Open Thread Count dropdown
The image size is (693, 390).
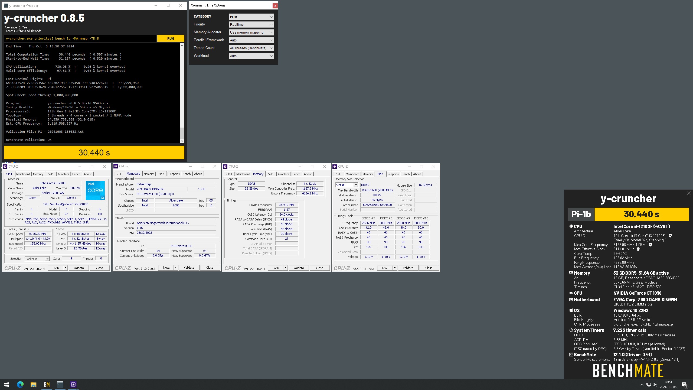point(251,48)
